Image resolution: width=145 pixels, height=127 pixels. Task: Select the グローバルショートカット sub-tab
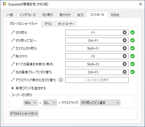[x=24, y=24]
